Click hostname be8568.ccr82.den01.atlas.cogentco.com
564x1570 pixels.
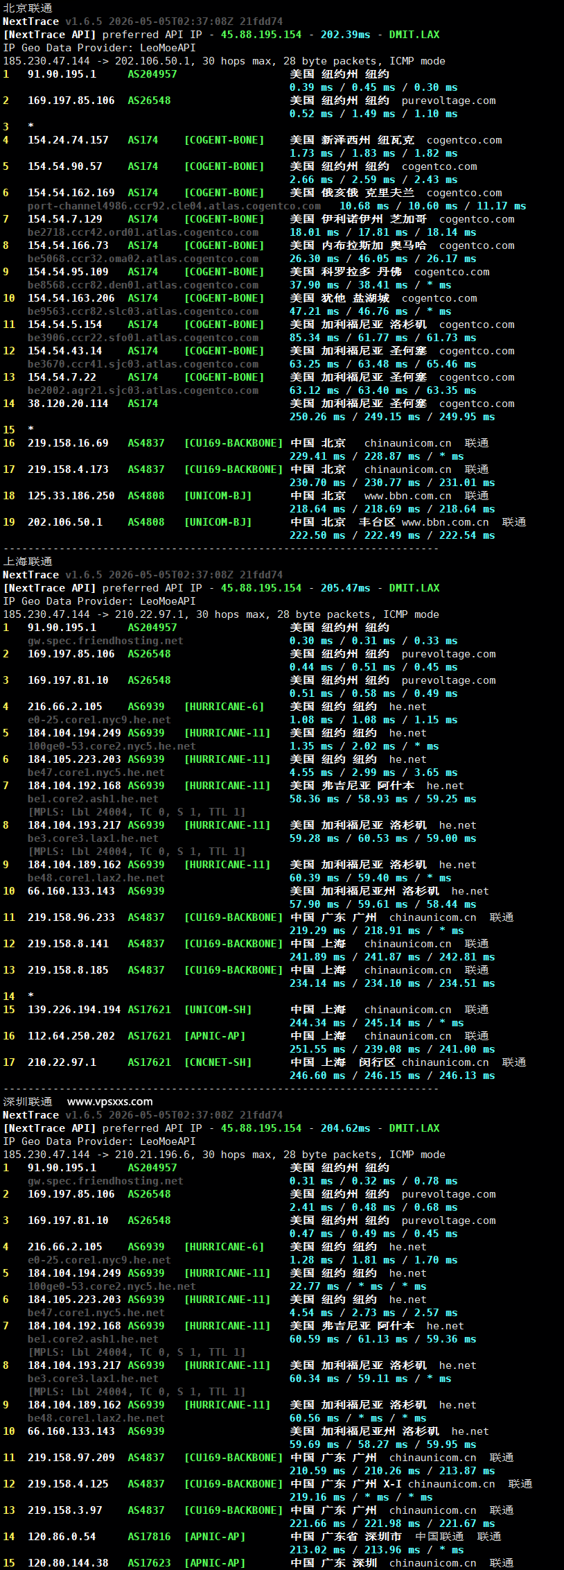[143, 285]
